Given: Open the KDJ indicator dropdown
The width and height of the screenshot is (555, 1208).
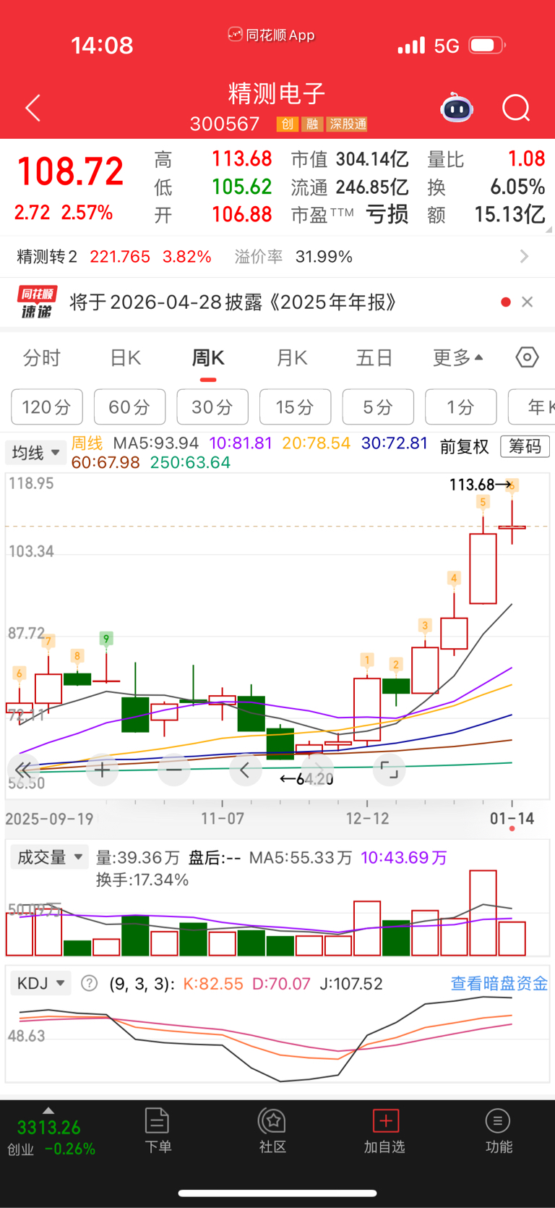Looking at the screenshot, I should pos(40,983).
